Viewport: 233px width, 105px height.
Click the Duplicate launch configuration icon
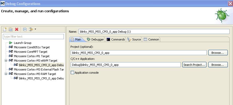(11, 30)
